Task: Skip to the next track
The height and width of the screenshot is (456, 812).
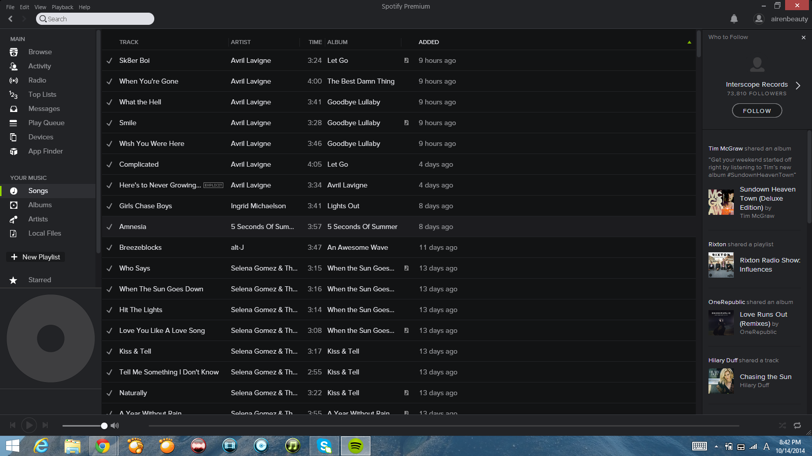Action: (x=45, y=426)
